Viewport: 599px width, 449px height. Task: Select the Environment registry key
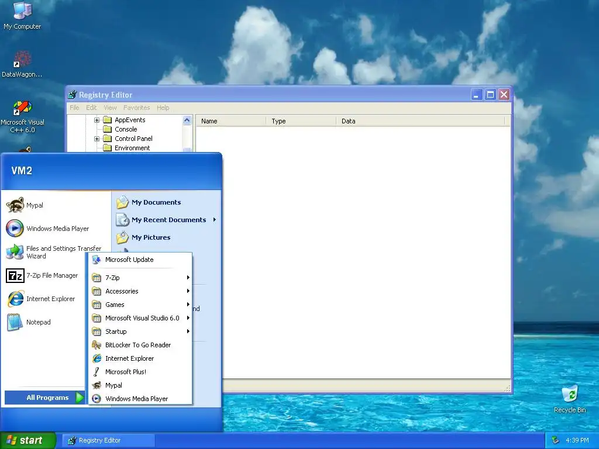[x=132, y=148]
